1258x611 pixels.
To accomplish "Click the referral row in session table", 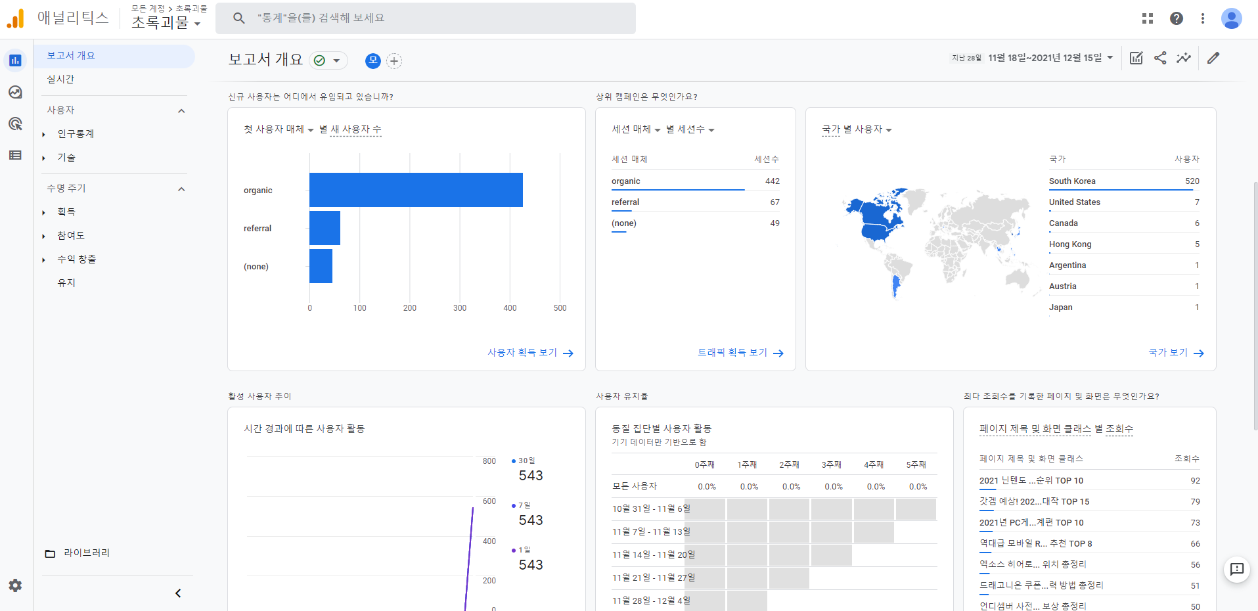I will pos(696,202).
